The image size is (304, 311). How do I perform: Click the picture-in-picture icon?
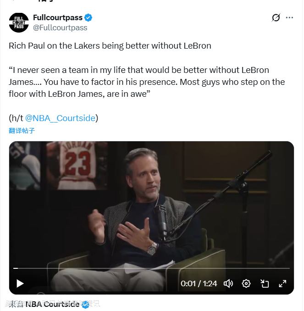coord(265,283)
